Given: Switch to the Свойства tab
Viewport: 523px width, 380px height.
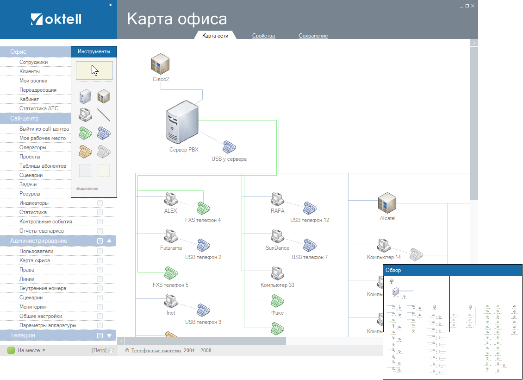Looking at the screenshot, I should [263, 36].
